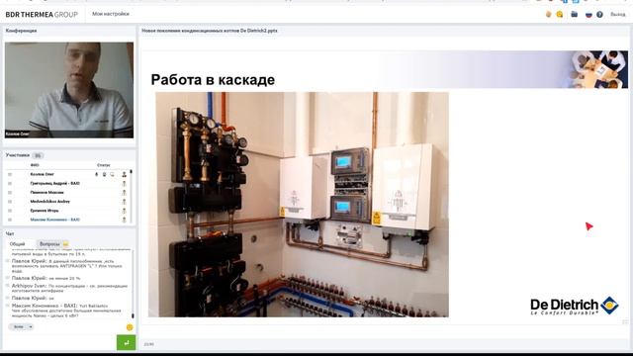
Task: Click the BDR Thermea Group logo
Action: point(42,15)
